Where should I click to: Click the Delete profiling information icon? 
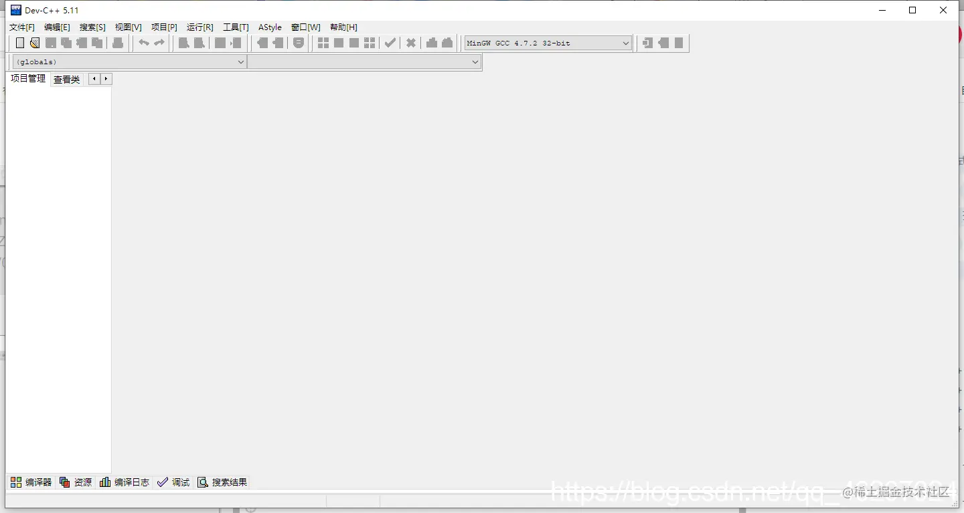point(447,43)
